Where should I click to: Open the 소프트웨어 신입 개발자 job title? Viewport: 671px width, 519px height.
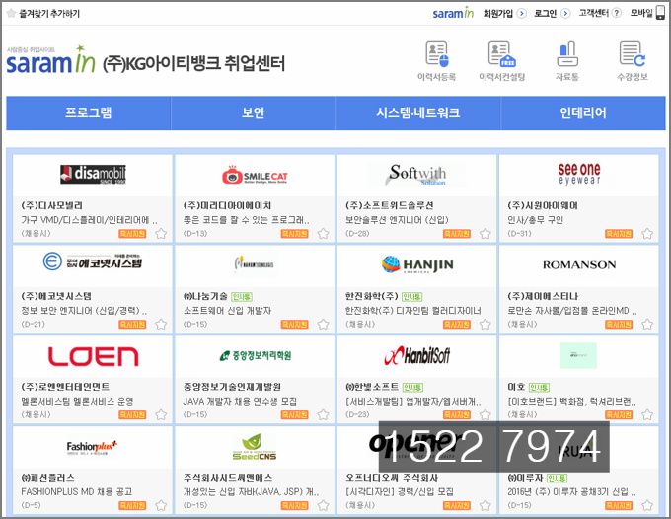(227, 311)
